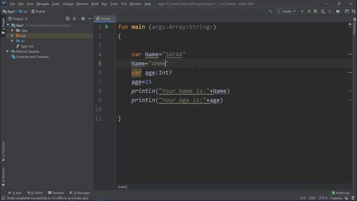Open the Build menu
This screenshot has width=357, height=201.
tap(95, 4)
